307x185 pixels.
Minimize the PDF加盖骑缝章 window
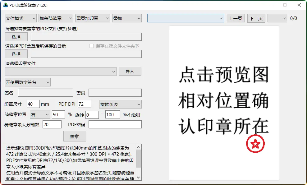click(x=271, y=5)
